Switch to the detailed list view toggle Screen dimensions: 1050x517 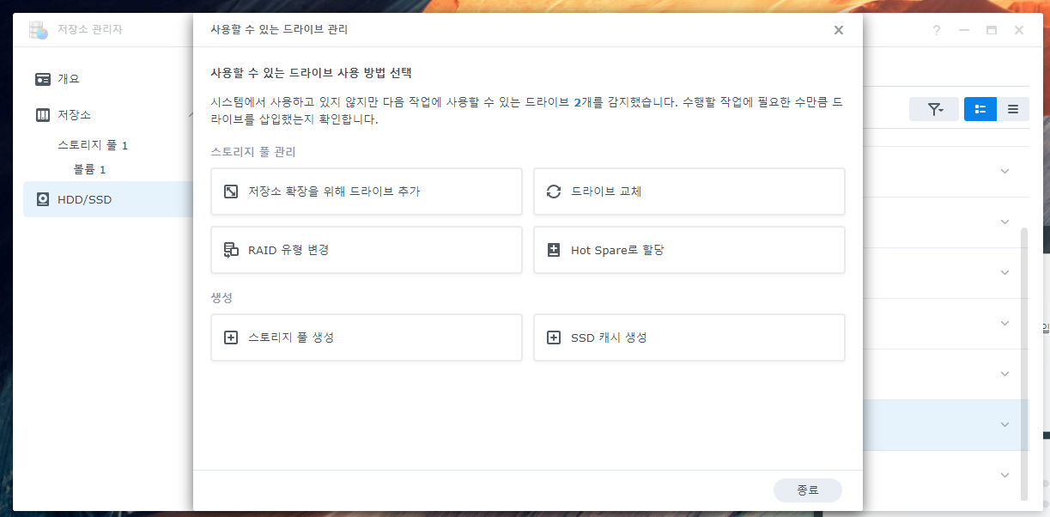click(980, 109)
